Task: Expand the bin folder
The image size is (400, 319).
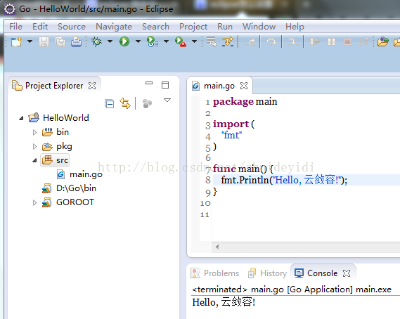Action: tap(34, 132)
